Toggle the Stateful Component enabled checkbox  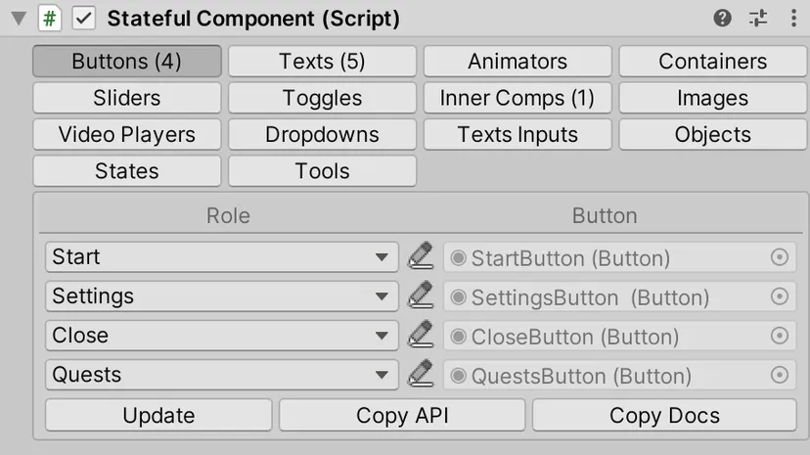click(84, 19)
